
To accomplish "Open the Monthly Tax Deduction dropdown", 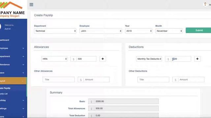I will 149,59.
